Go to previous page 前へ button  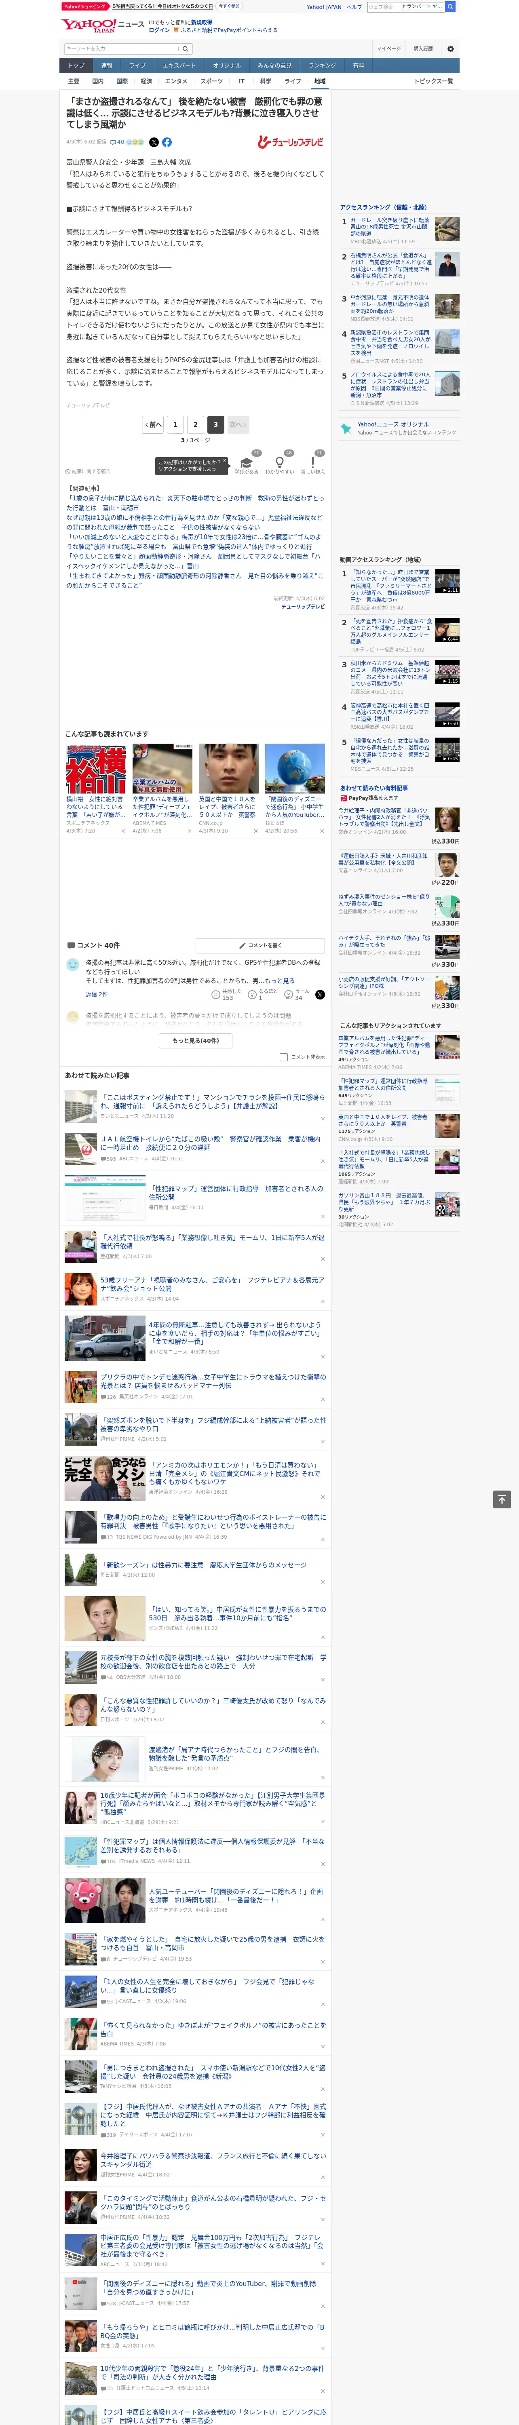(x=154, y=424)
